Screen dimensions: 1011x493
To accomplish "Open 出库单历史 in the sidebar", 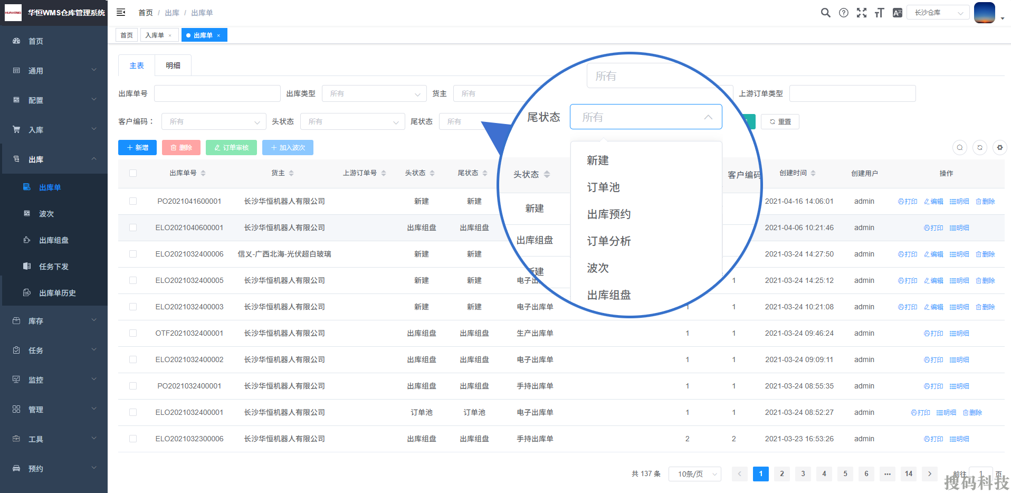I will (x=54, y=293).
